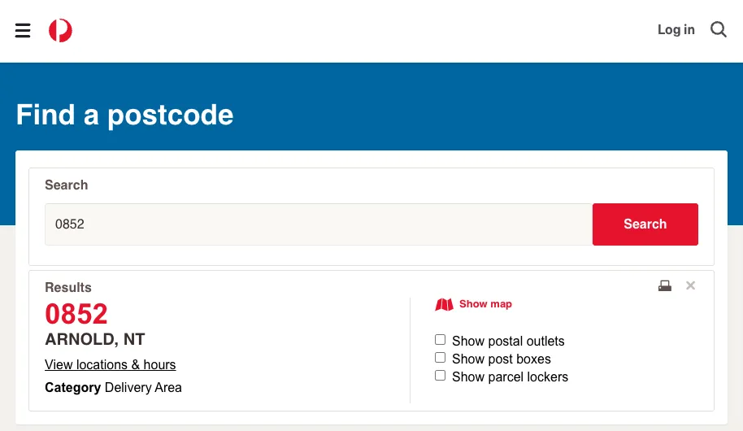Click the Search label above input
The width and height of the screenshot is (743, 431).
coord(66,185)
